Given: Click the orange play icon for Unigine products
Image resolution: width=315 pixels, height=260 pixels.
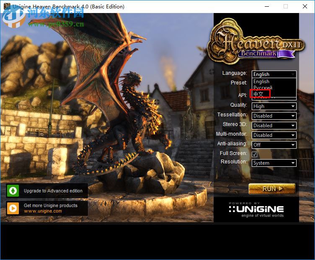Looking at the screenshot, I should coord(13,208).
